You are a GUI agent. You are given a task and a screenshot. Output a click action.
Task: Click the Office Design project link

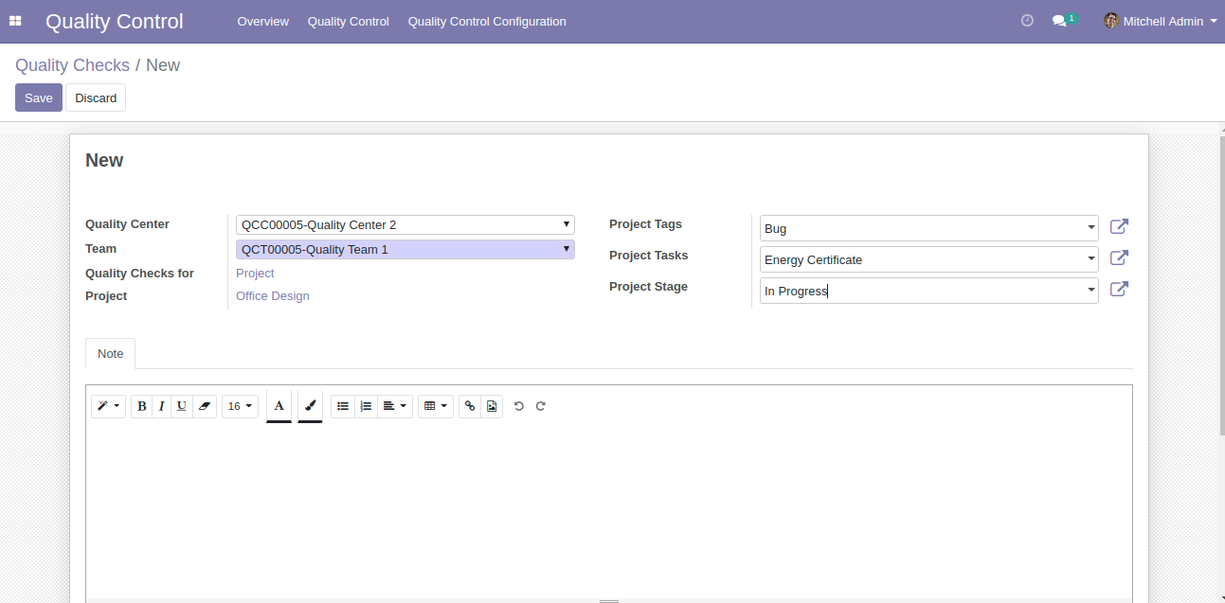point(273,296)
